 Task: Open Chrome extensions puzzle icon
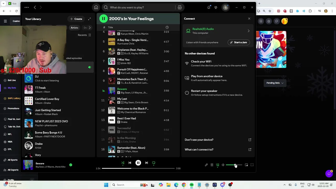pos(310,11)
